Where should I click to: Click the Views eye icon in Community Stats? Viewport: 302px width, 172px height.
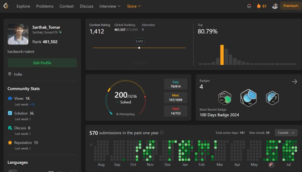click(x=10, y=98)
